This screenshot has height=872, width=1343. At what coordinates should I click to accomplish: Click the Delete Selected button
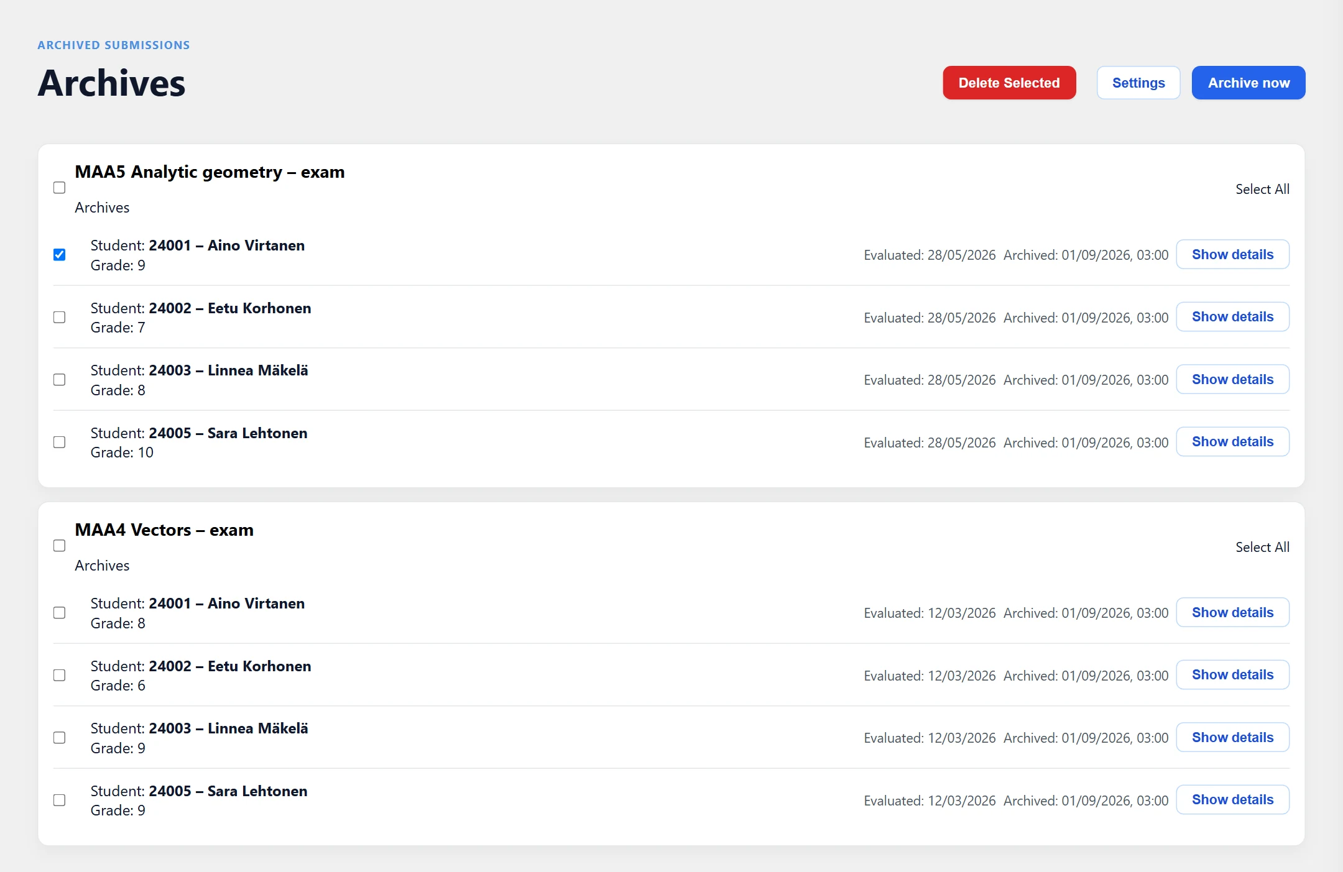1009,83
